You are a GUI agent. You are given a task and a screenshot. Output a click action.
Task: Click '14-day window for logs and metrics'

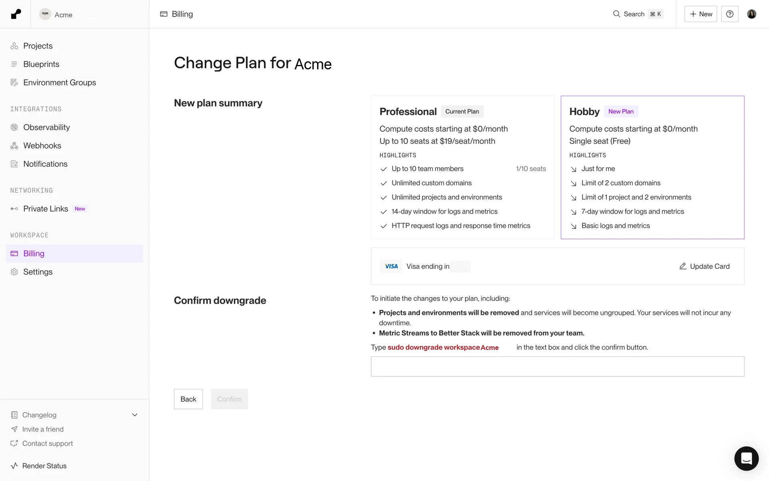click(x=444, y=212)
